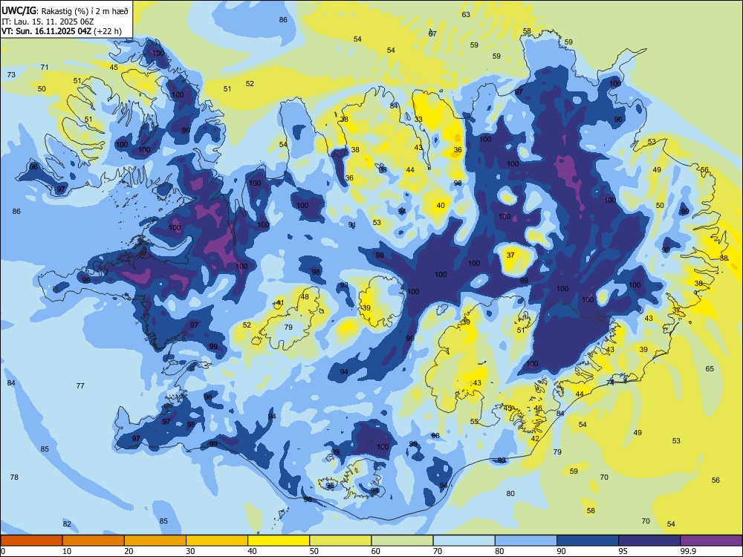Click the map value '63' at the top
This screenshot has width=743, height=557.
point(466,14)
